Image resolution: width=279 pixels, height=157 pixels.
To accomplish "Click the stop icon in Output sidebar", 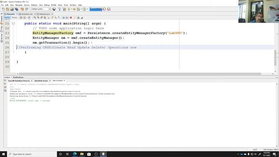I will click(x=5, y=87).
